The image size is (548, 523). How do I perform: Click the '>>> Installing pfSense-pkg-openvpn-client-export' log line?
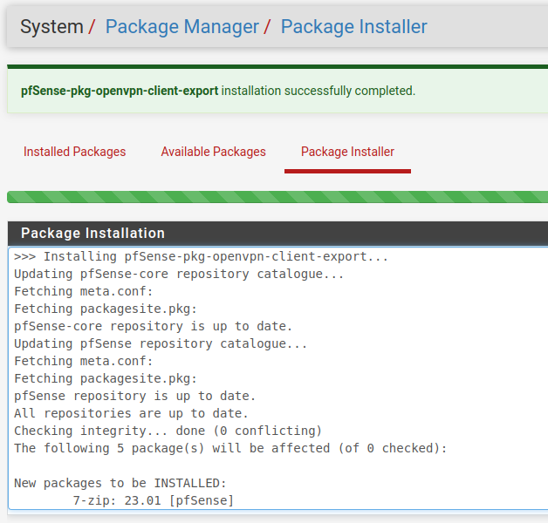(201, 257)
